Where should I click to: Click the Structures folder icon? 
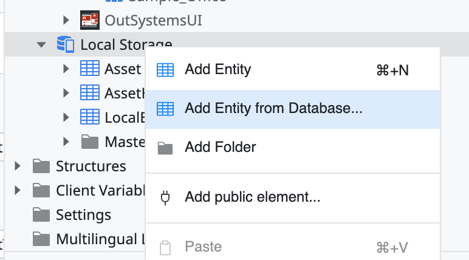coord(41,166)
